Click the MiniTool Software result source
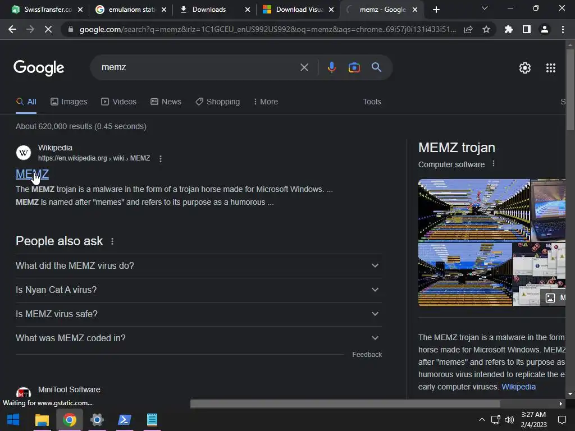This screenshot has width=575, height=431. pos(69,389)
